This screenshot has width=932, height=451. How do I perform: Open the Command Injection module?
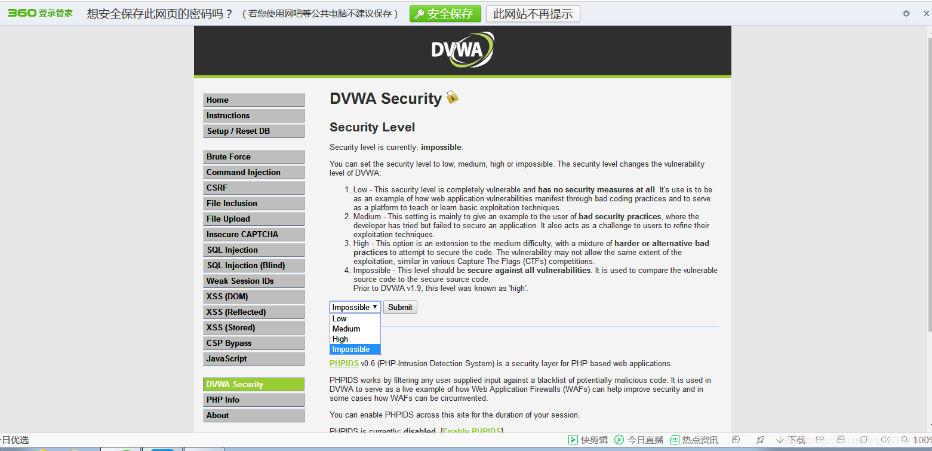coord(254,172)
